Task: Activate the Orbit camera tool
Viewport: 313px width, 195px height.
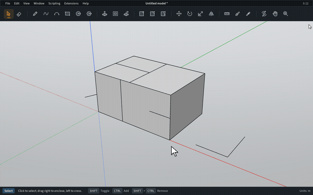Action: (264, 14)
